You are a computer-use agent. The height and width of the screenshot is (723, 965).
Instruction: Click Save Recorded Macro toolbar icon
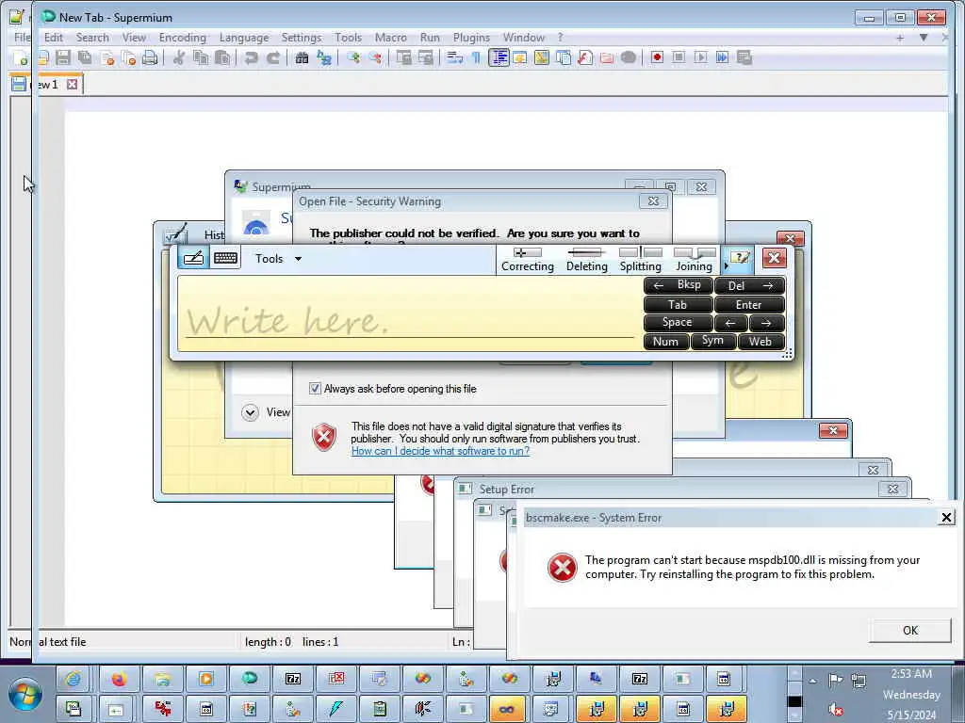[744, 57]
